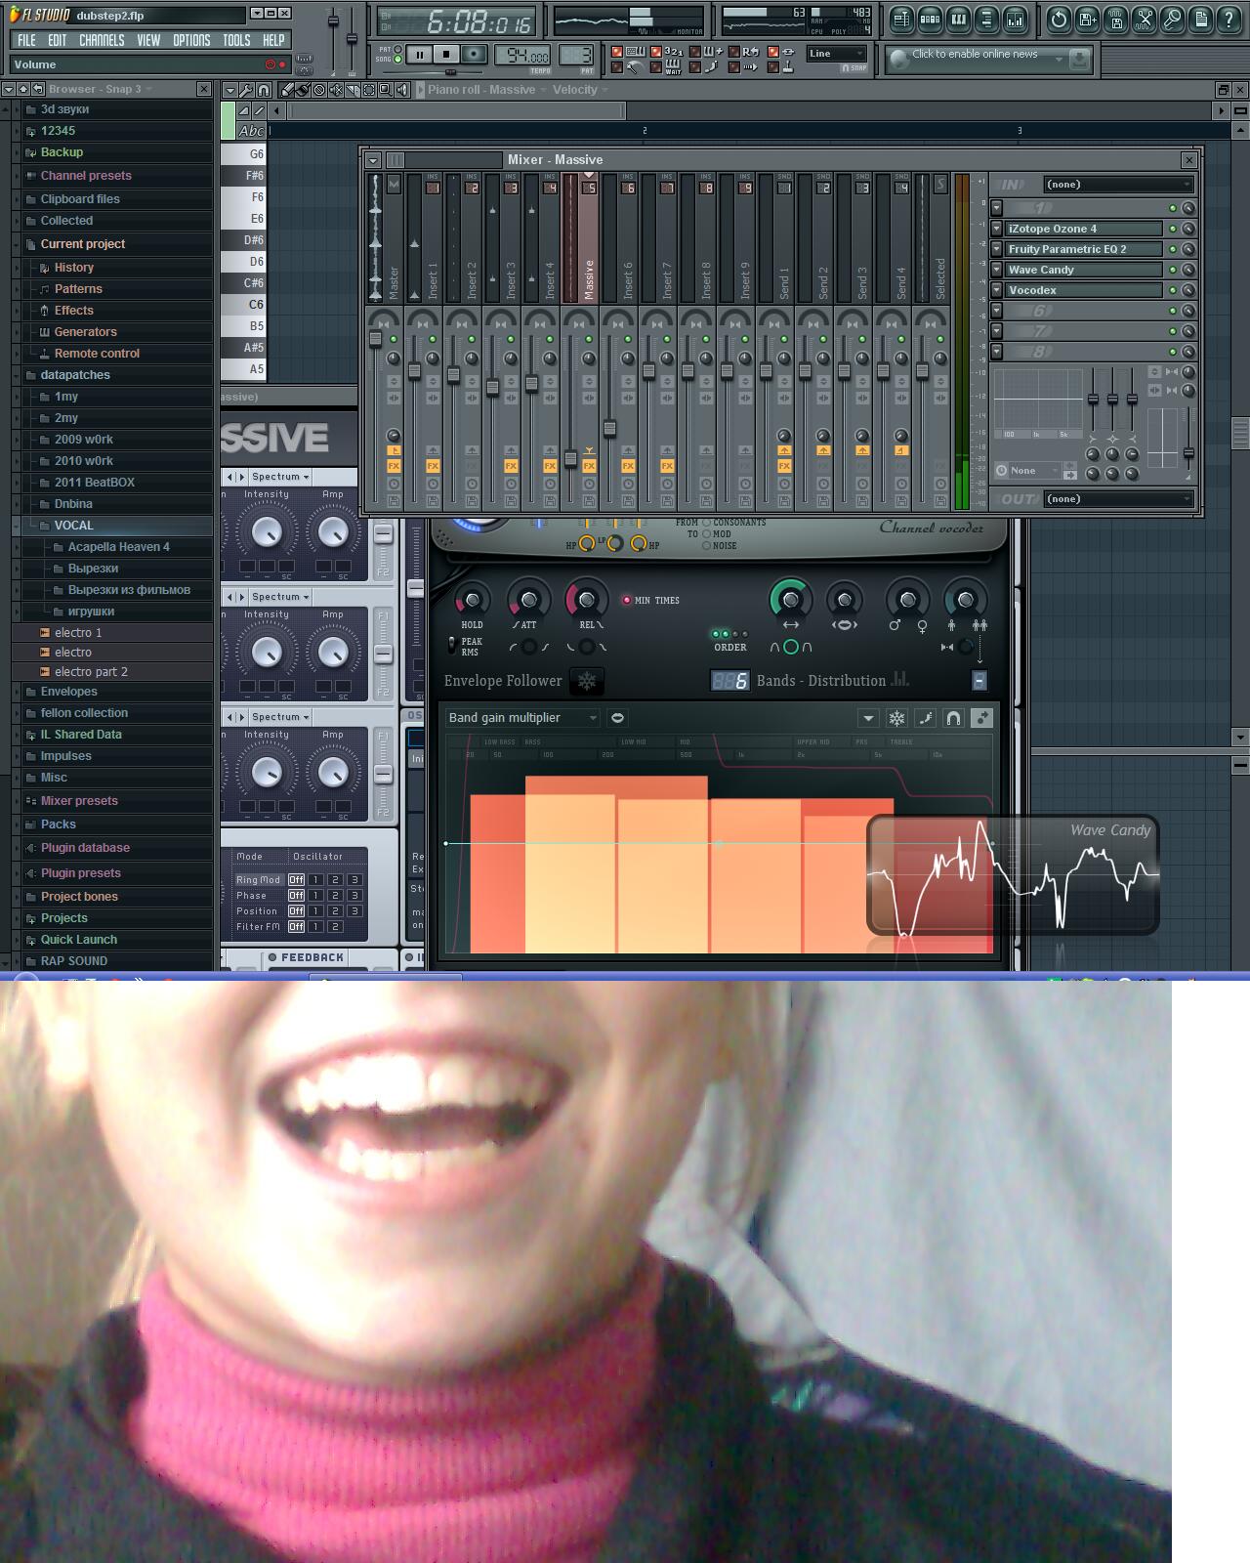Flip the PEAK/RMS switch in Vocodex
1250x1563 pixels.
click(x=451, y=645)
